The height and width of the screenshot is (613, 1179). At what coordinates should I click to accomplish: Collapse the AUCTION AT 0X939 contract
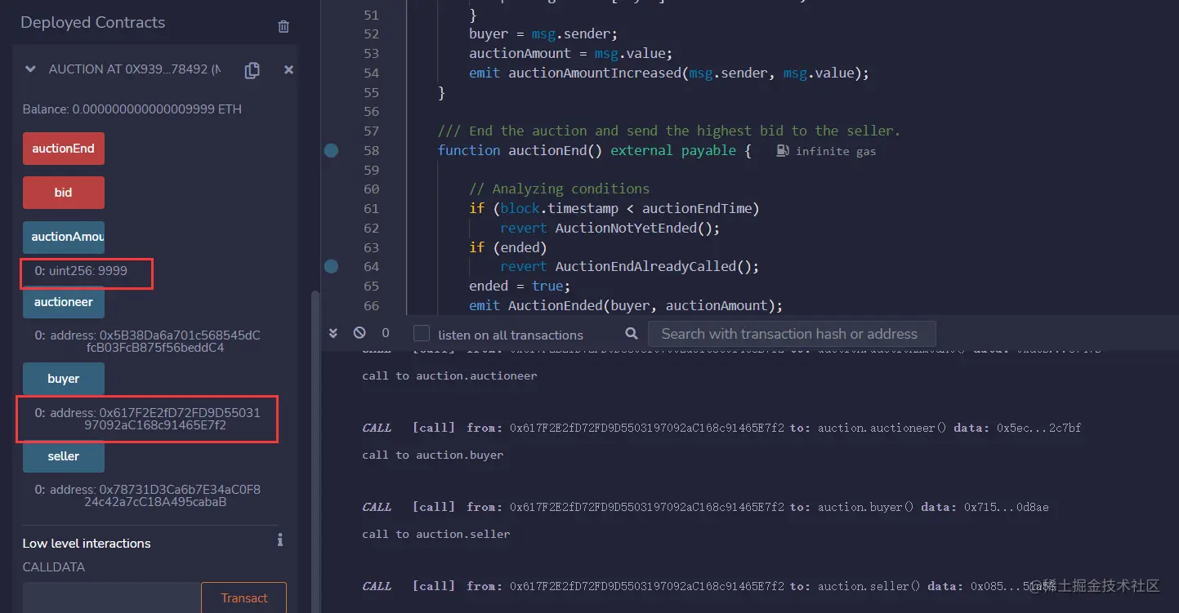pos(30,69)
